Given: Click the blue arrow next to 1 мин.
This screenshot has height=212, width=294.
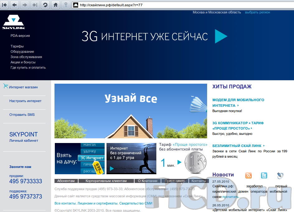Looking at the screenshot, I should coord(179,162).
